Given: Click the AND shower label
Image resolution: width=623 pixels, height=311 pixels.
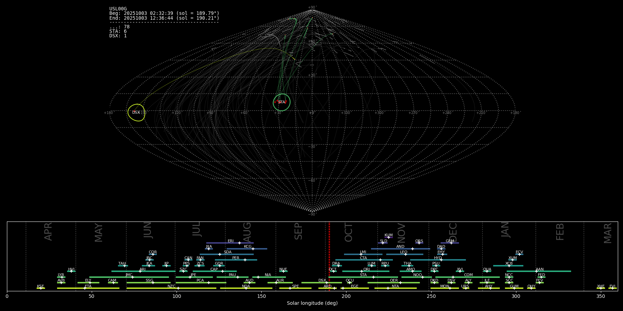Looking at the screenshot, I should click(400, 247).
